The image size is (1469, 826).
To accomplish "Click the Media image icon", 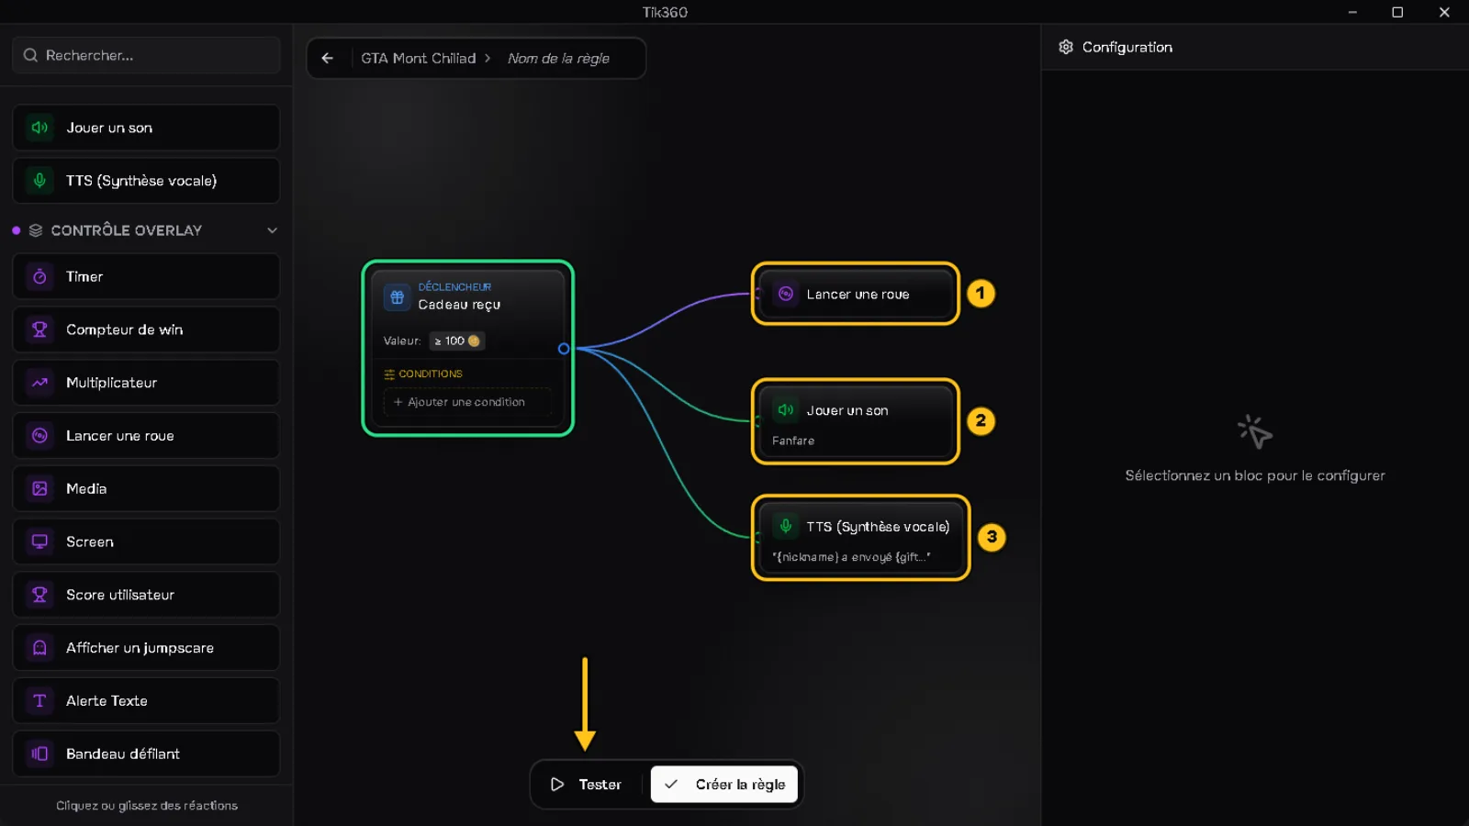I will click(39, 489).
